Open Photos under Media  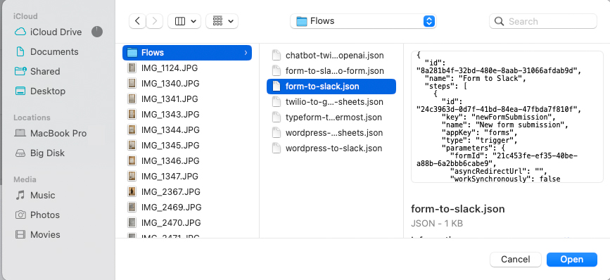[x=37, y=215]
